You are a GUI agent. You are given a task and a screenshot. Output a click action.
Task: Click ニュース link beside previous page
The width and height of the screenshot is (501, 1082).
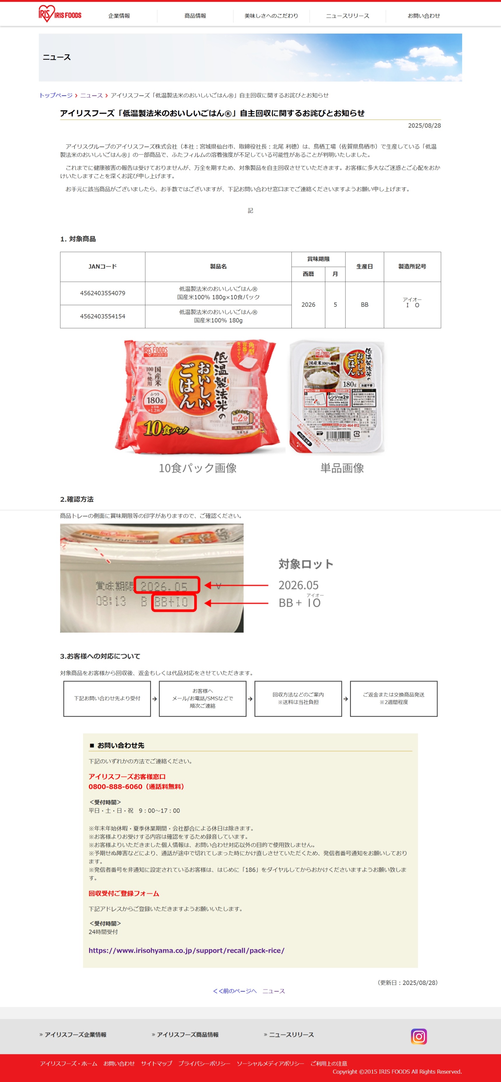point(274,991)
